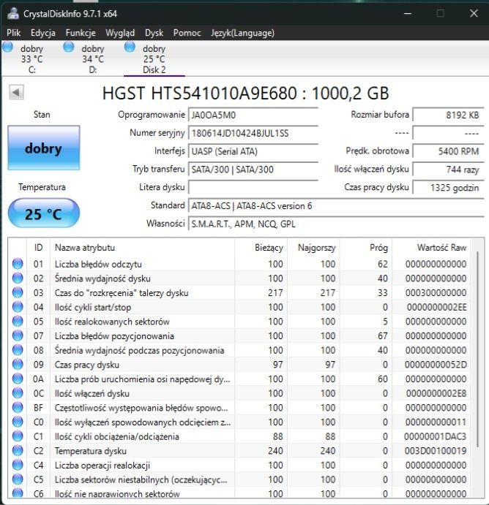Click status orb of attribute BF row

click(18, 407)
